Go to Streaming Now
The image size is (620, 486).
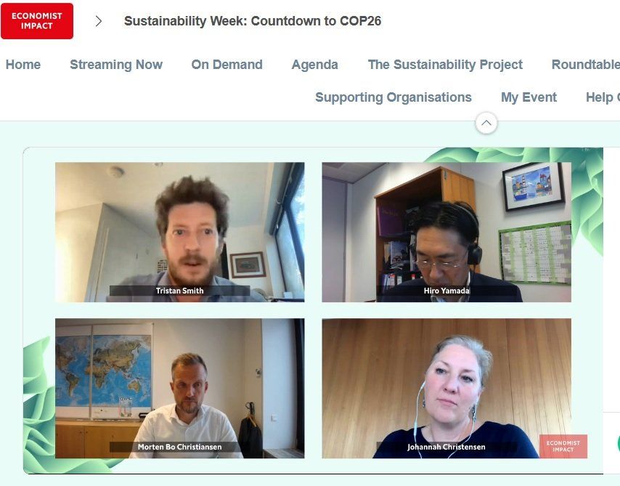tap(116, 65)
